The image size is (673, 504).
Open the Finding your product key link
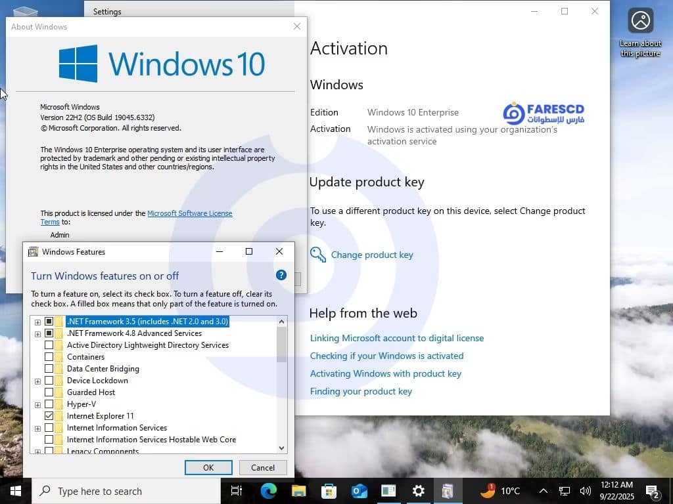pyautogui.click(x=361, y=391)
